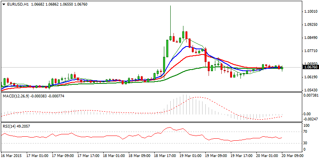Click RSI scale level 30

coord(305,143)
